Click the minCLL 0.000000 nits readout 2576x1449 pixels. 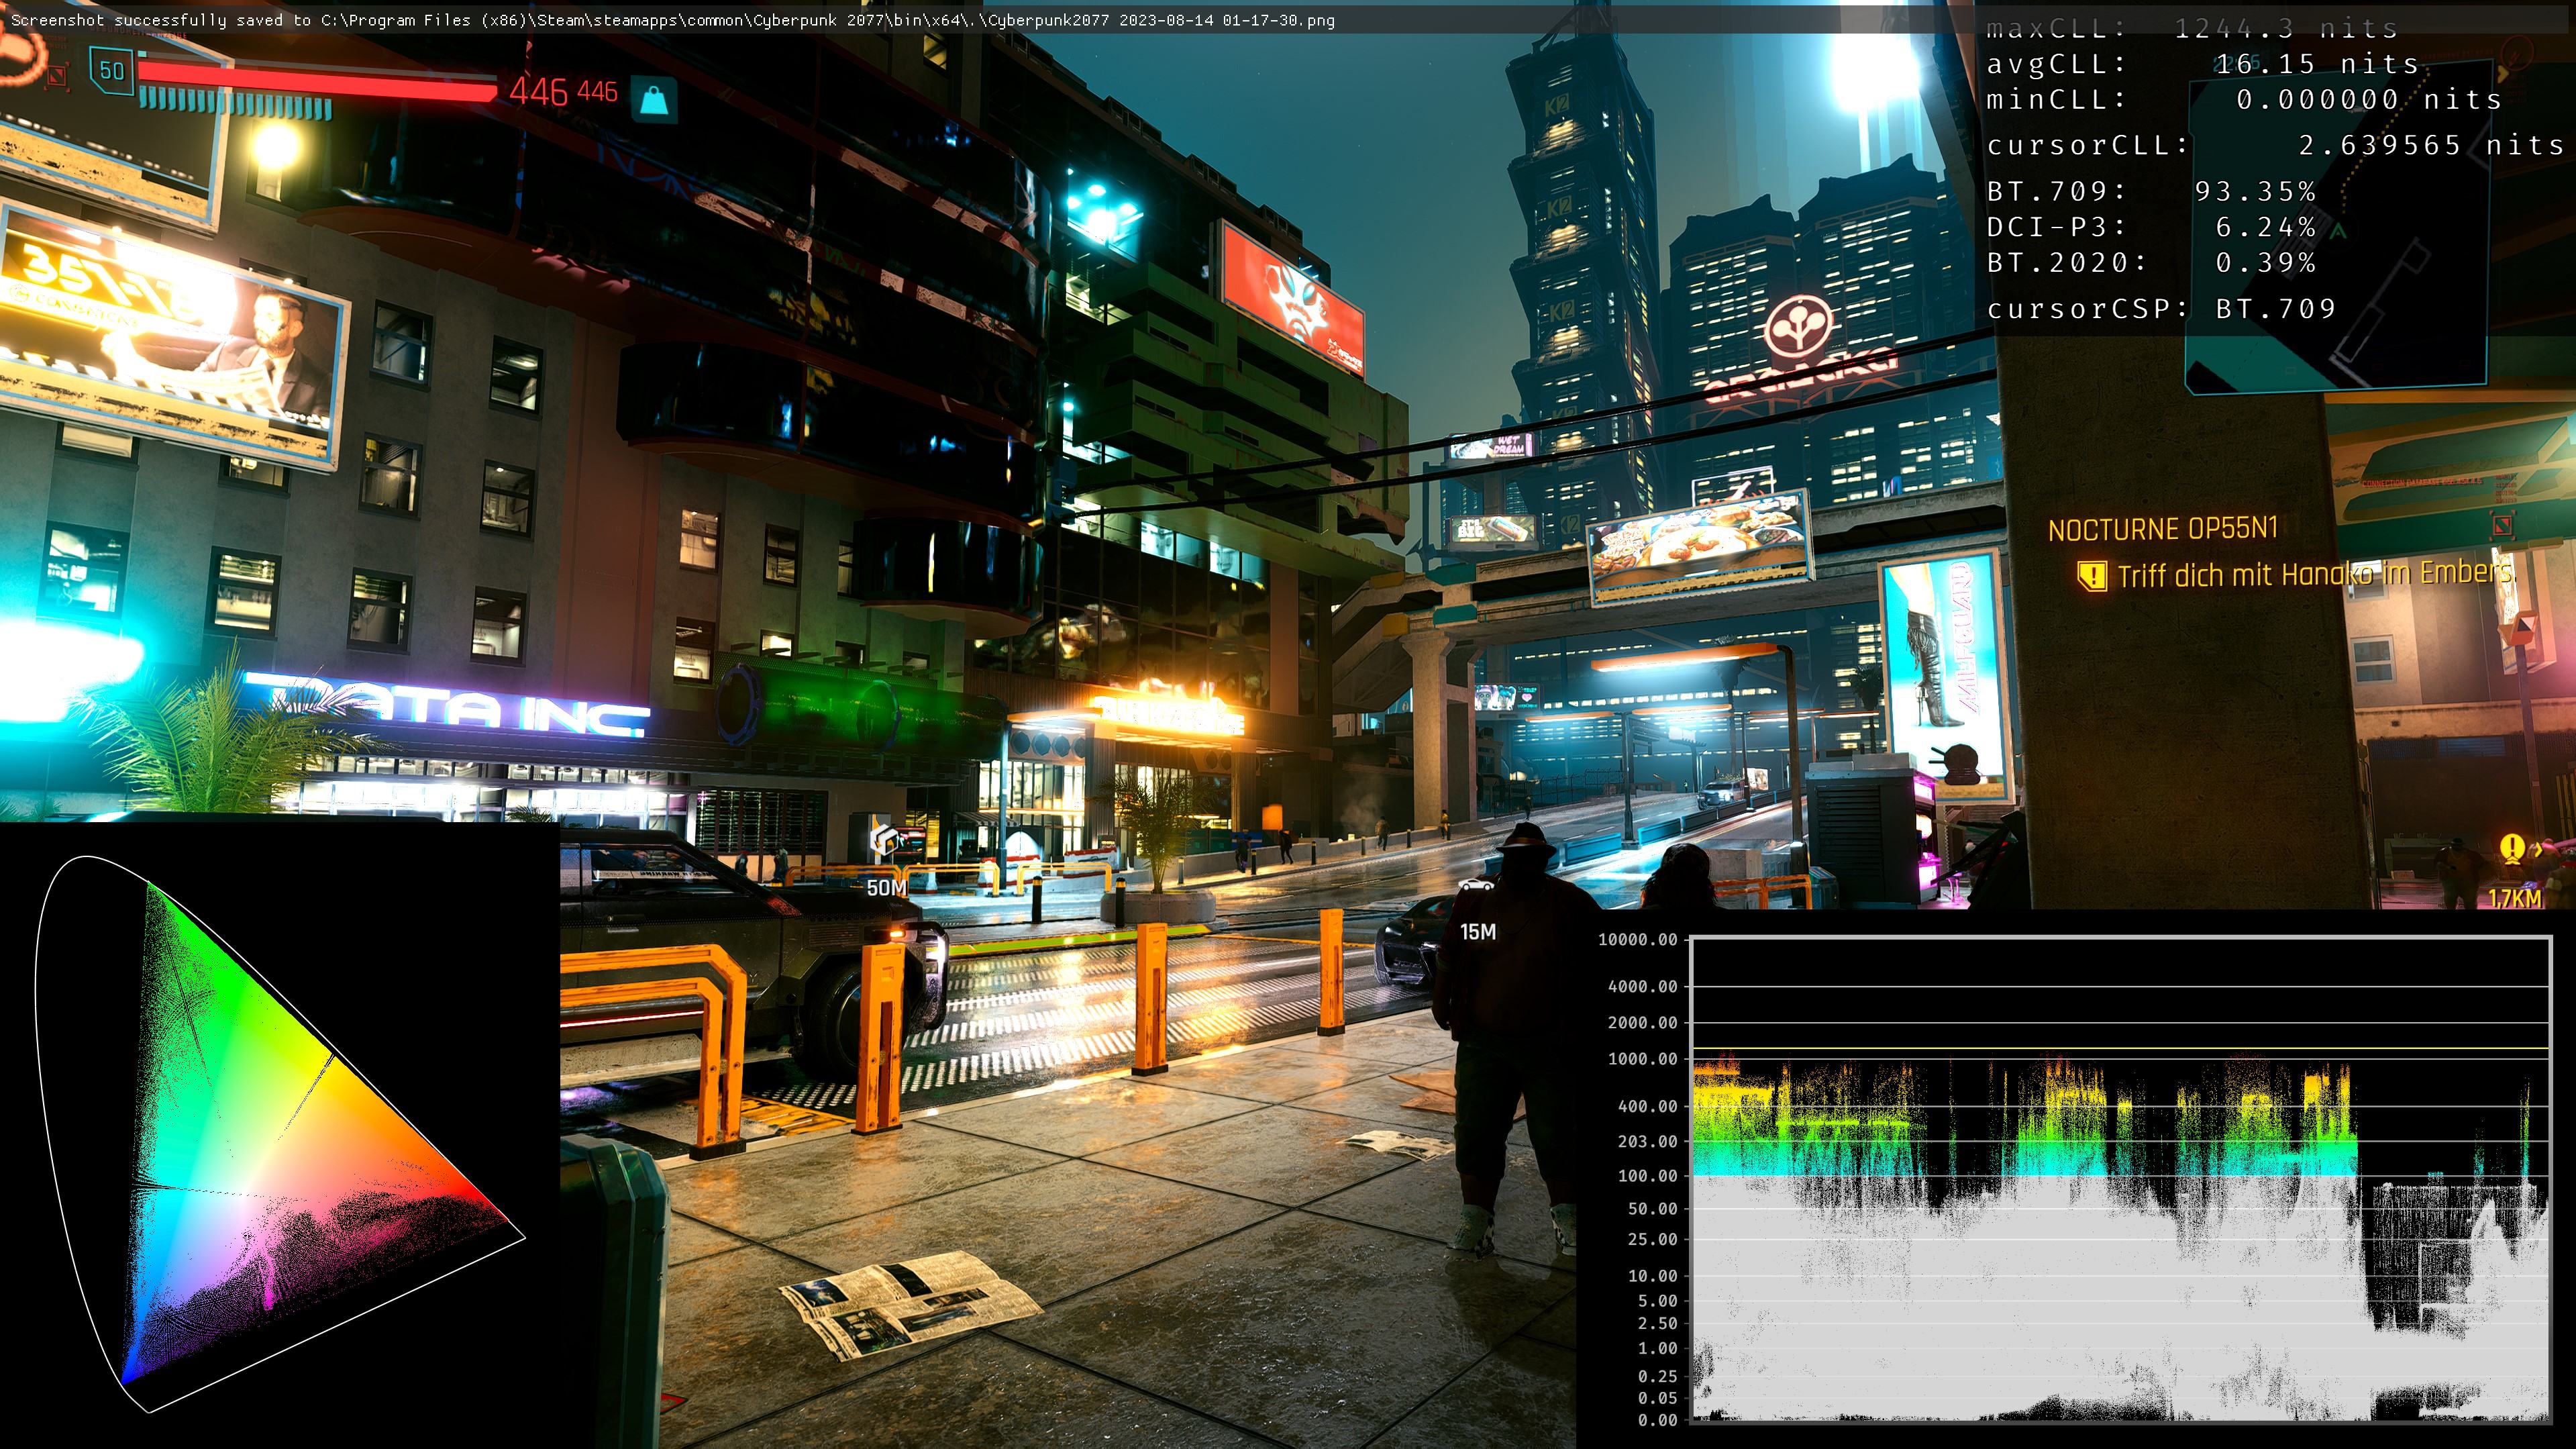2244,100
